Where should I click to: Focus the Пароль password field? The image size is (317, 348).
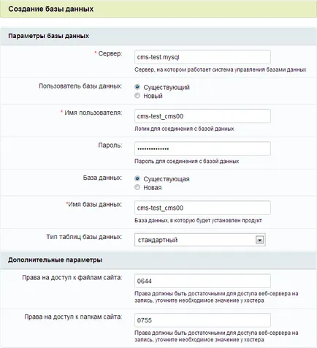click(202, 148)
